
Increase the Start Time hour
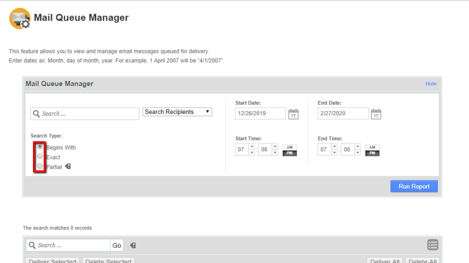[252, 147]
